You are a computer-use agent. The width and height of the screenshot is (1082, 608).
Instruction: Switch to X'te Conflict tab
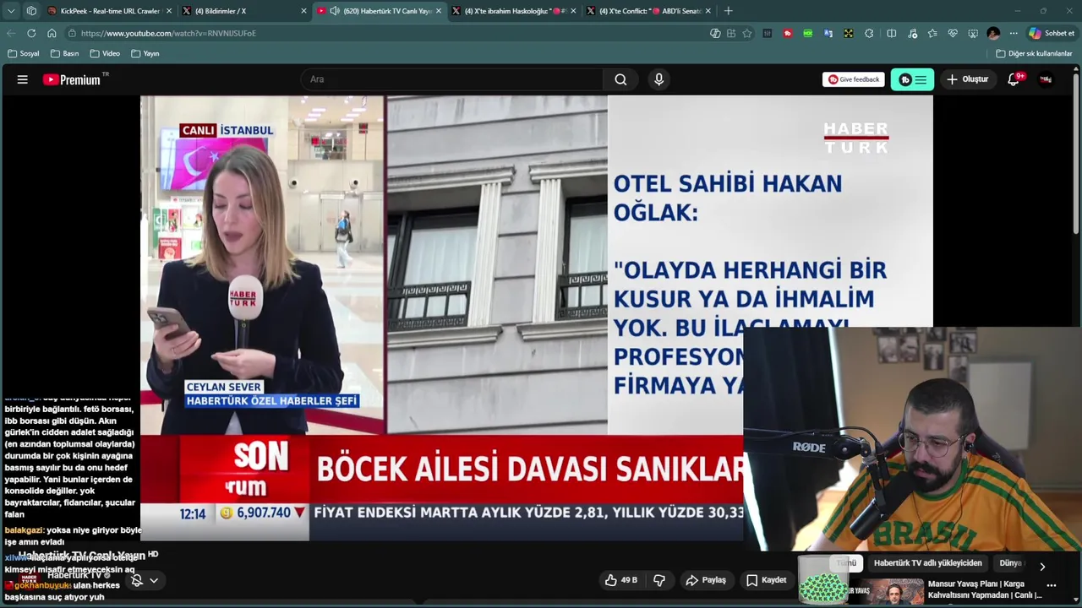click(648, 11)
